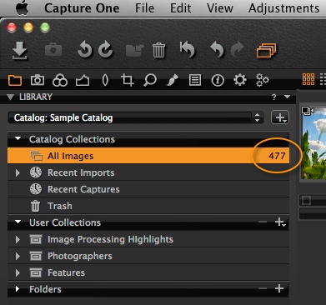
Task: Open the Capture One application menu
Action: [82, 8]
